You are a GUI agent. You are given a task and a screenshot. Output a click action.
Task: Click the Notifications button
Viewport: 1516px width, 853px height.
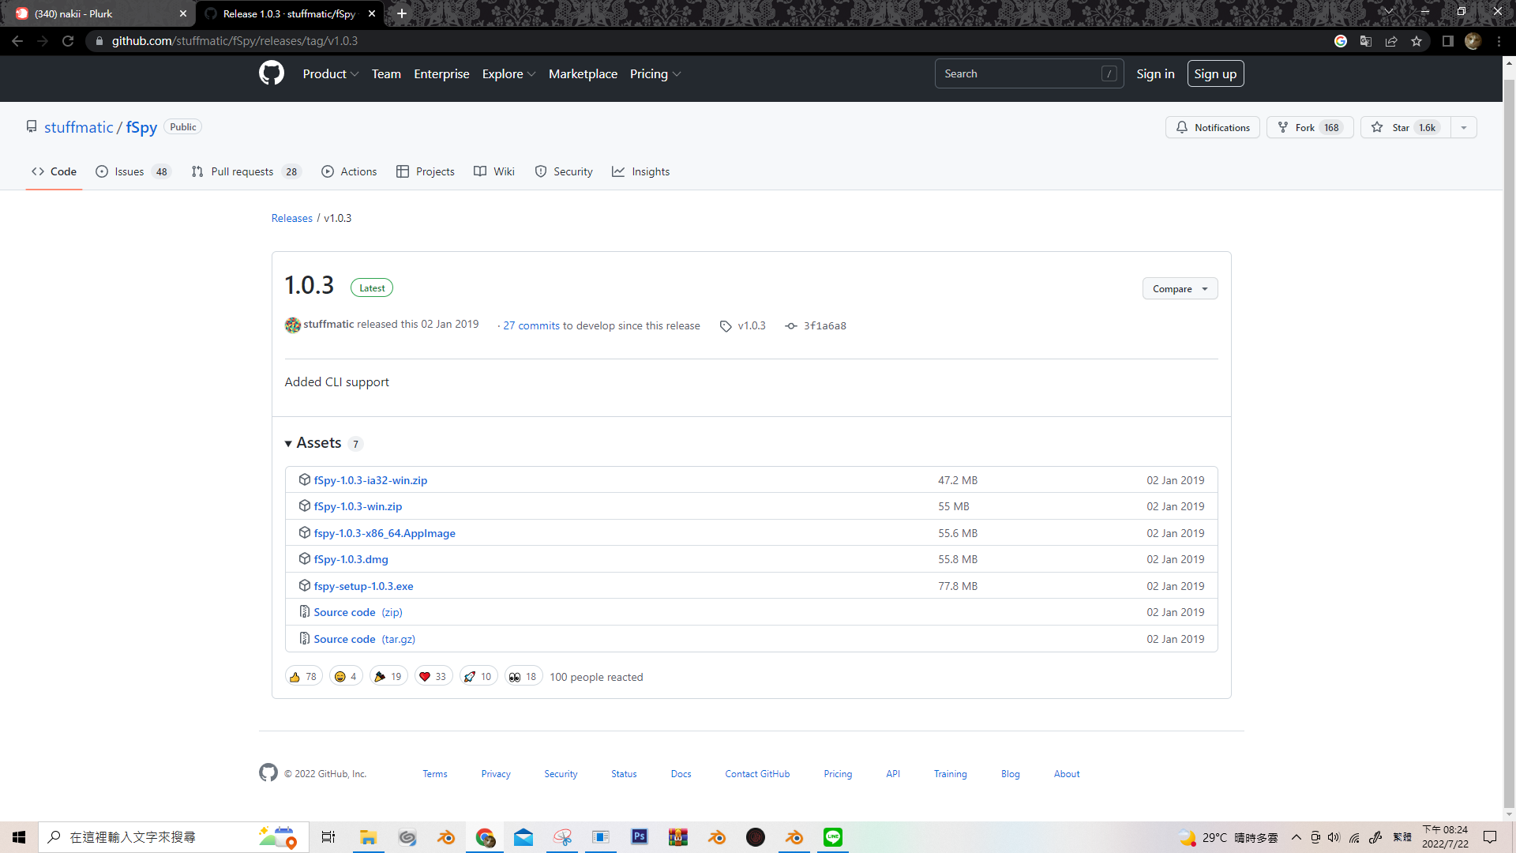coord(1213,127)
